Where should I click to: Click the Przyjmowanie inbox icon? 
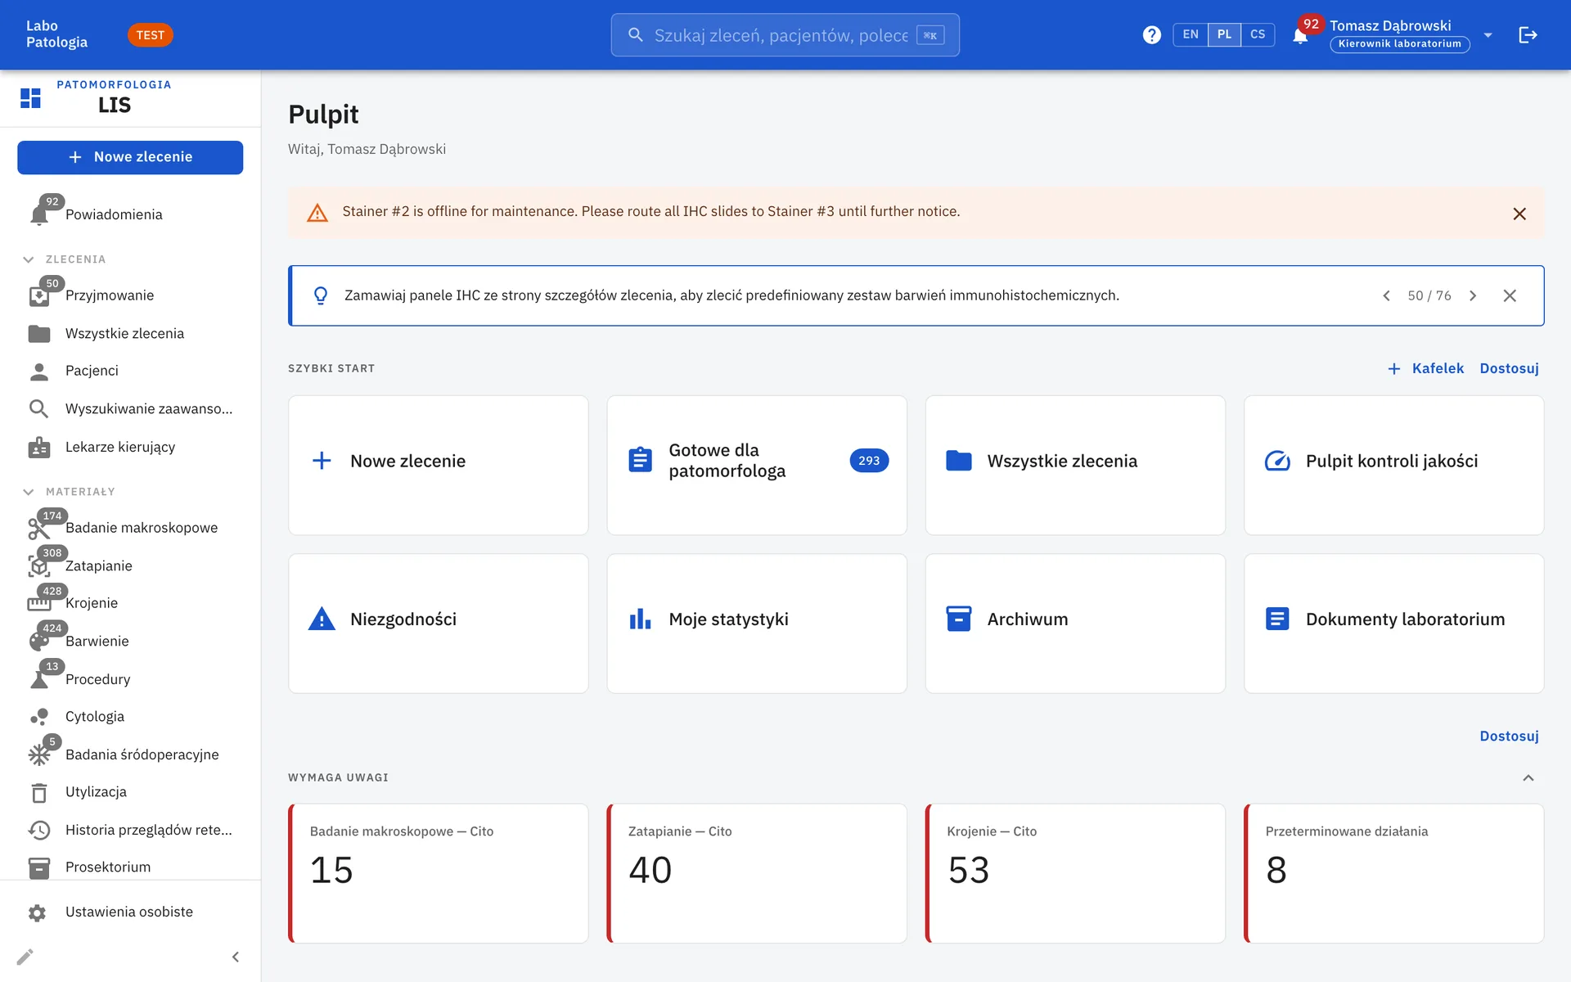point(38,296)
